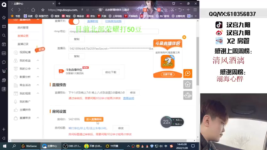The width and height of the screenshot is (267, 150).
Task: Copy the rtmp address with 复制 button
Action: click(x=77, y=39)
